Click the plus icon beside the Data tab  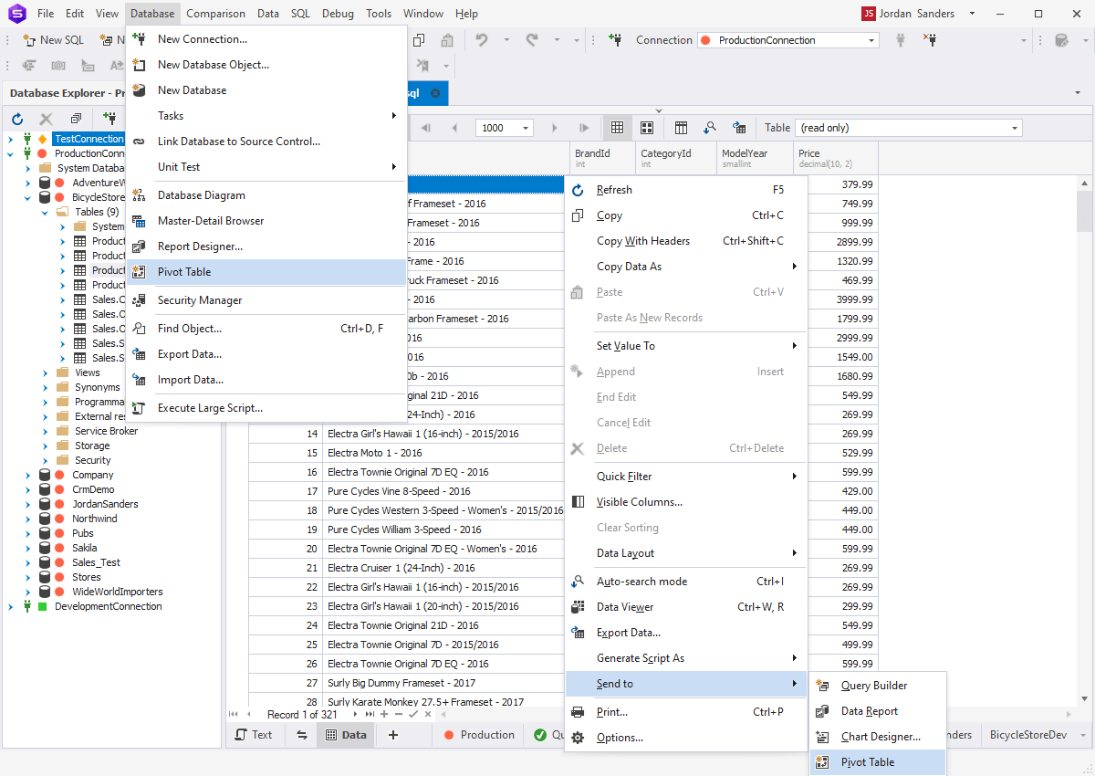[393, 735]
